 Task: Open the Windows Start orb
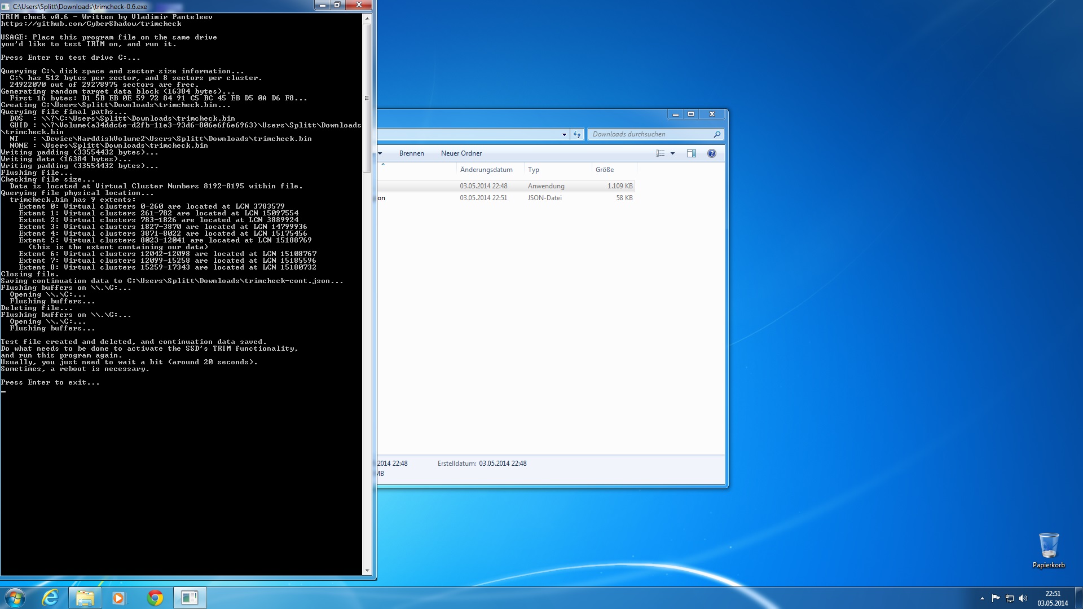click(15, 598)
